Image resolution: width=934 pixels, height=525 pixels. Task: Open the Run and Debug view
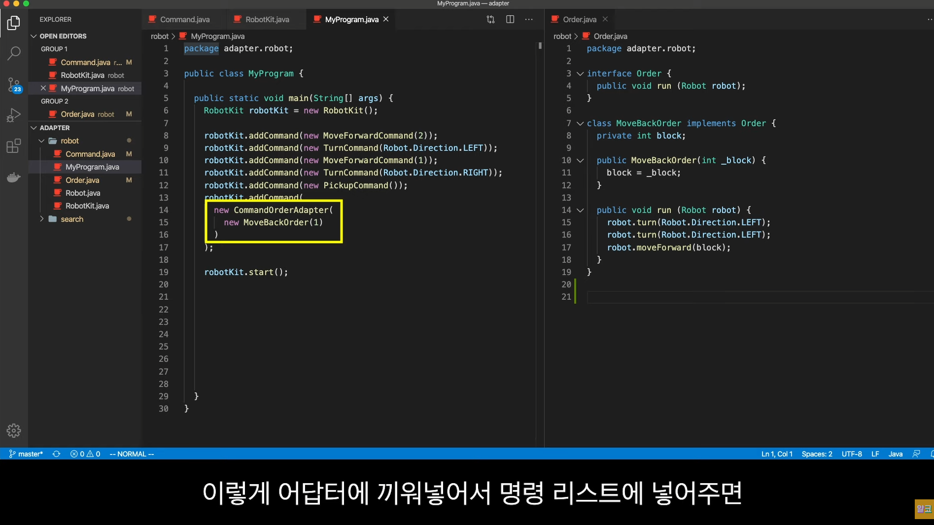pyautogui.click(x=14, y=115)
